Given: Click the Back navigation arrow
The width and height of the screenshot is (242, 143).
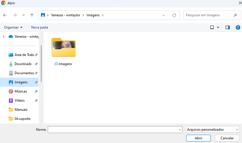Looking at the screenshot, I should point(5,15).
